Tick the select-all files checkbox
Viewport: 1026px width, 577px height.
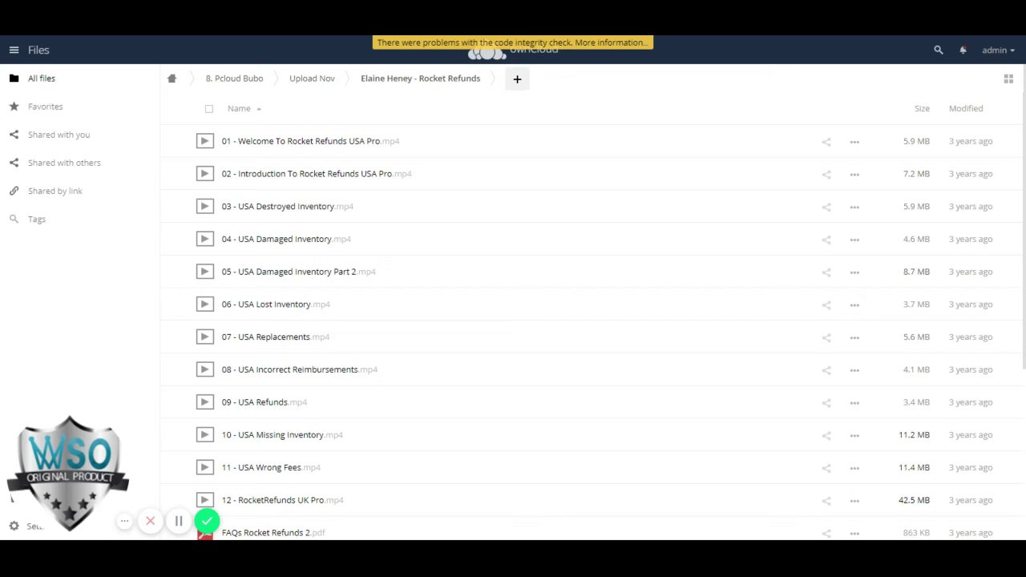209,109
